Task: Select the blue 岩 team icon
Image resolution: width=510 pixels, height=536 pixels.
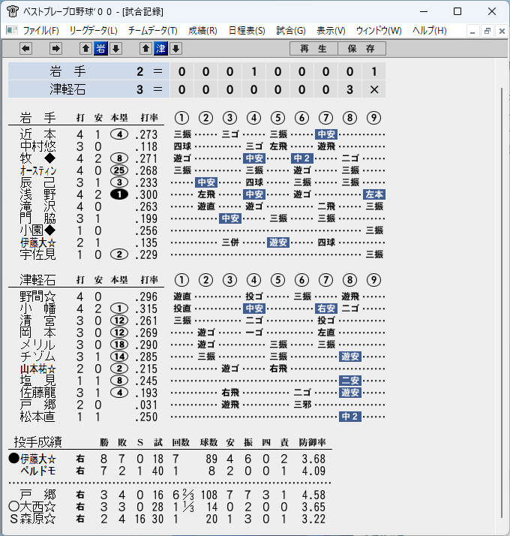Action: (x=100, y=49)
